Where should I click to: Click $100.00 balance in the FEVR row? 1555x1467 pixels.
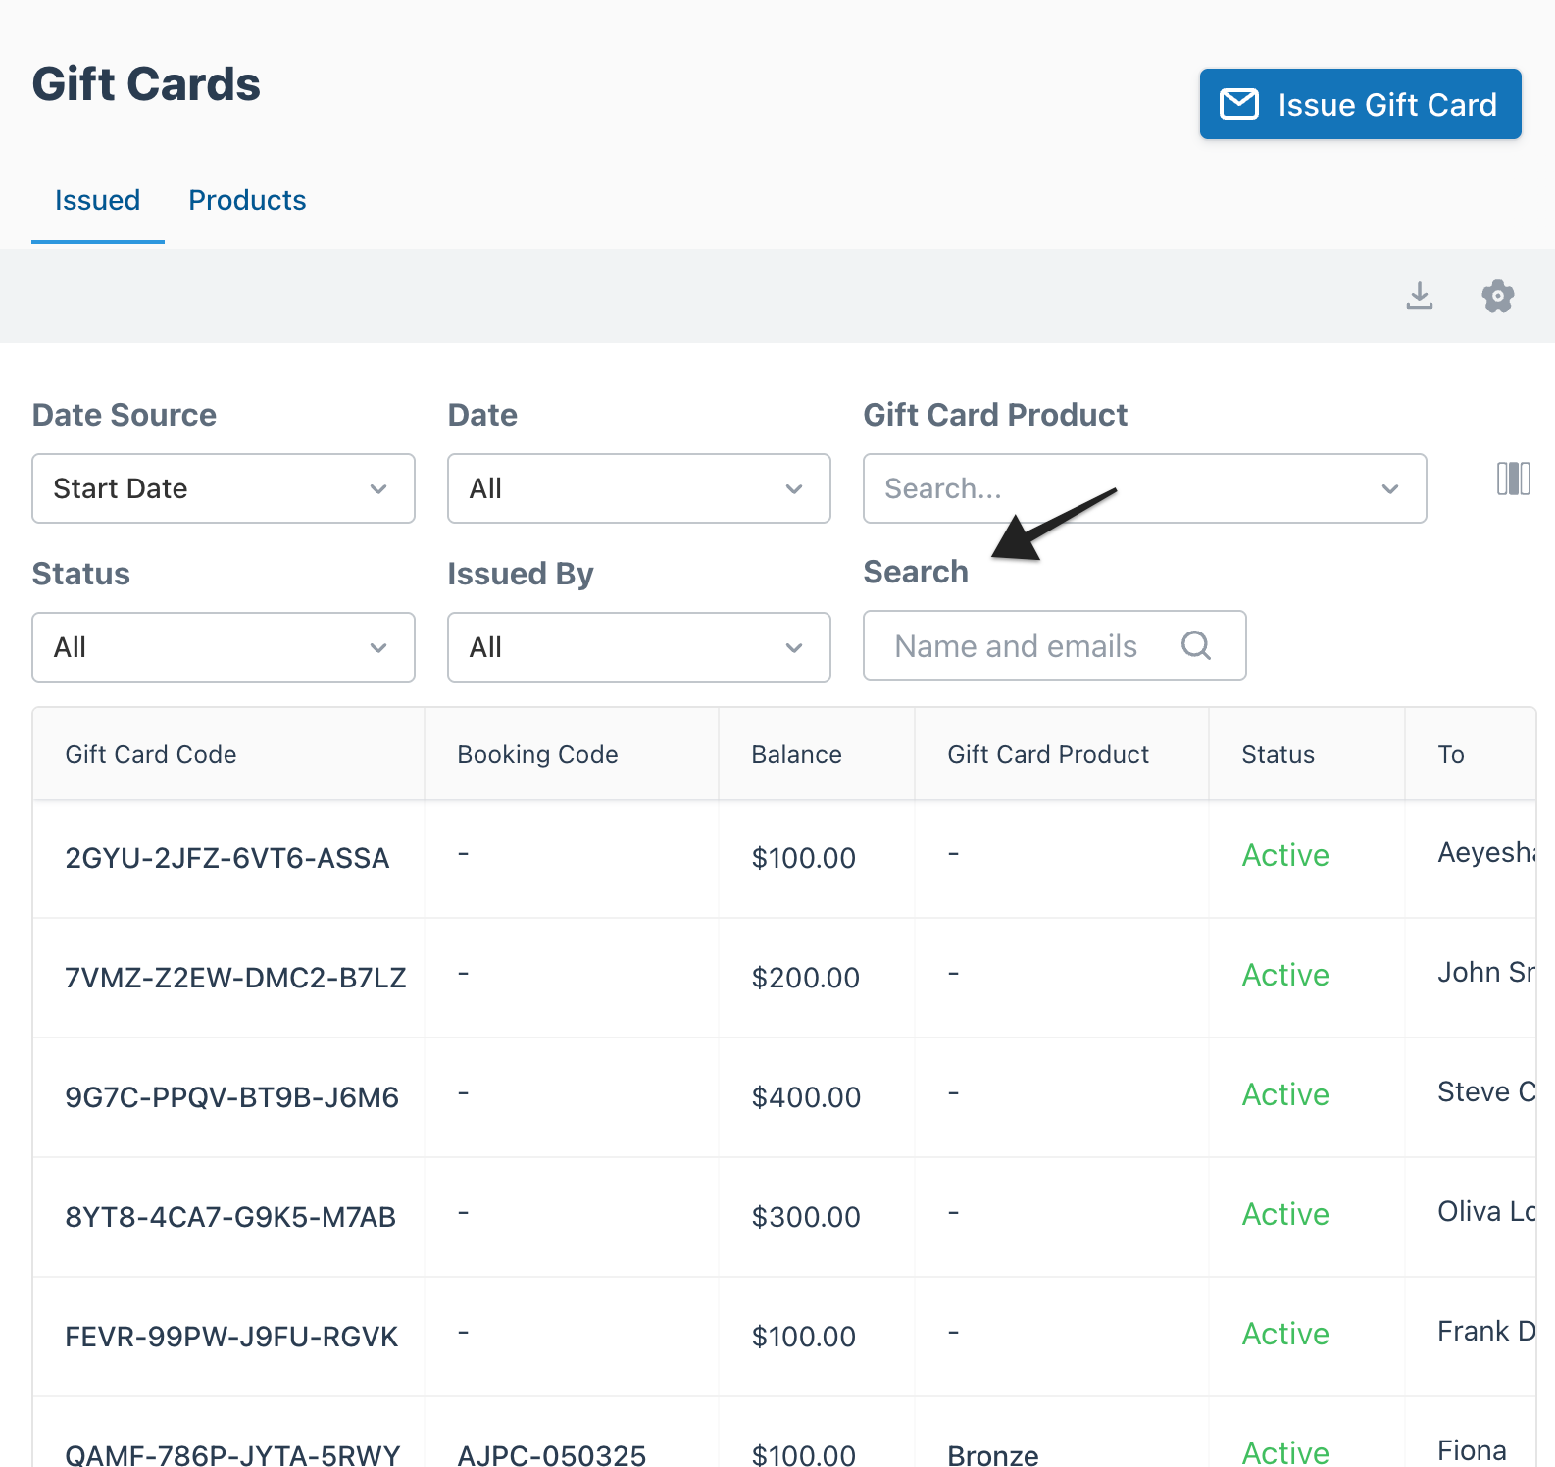(803, 1337)
